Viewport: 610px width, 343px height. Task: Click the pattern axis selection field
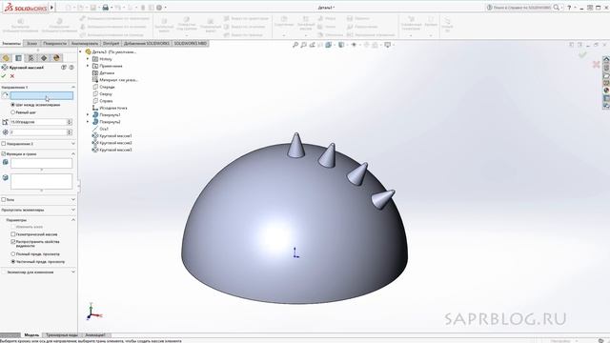pos(42,95)
